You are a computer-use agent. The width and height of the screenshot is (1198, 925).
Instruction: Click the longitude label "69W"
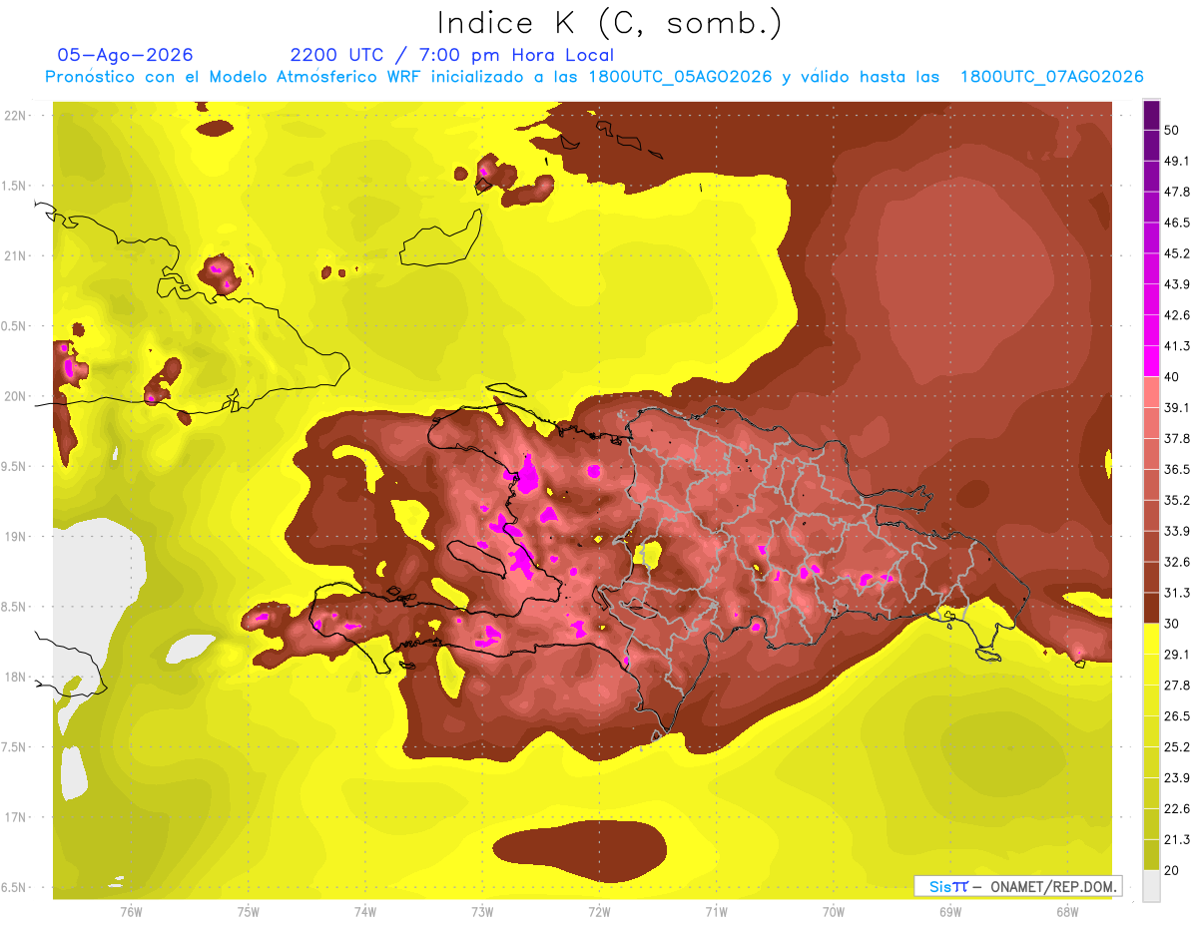pos(950,911)
